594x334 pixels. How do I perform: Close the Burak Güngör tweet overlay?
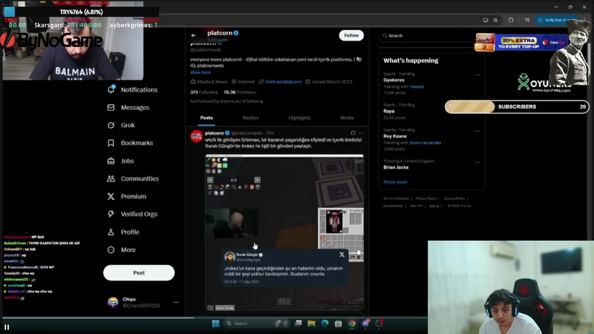(x=342, y=255)
